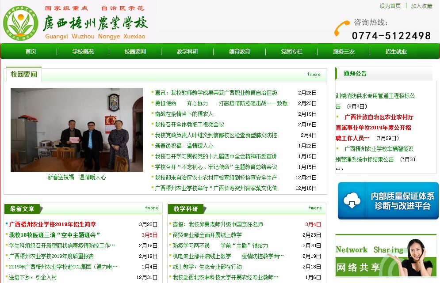Select 招生就业 navigation item
440x283 pixels.
tap(396, 52)
